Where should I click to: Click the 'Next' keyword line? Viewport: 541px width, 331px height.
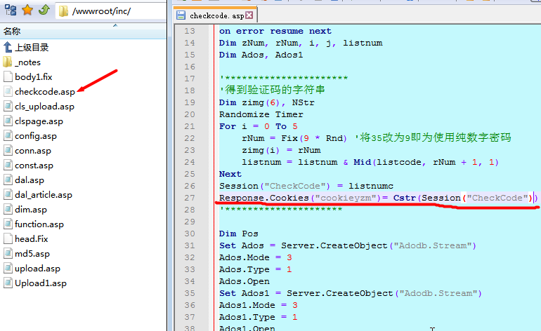pyautogui.click(x=230, y=174)
